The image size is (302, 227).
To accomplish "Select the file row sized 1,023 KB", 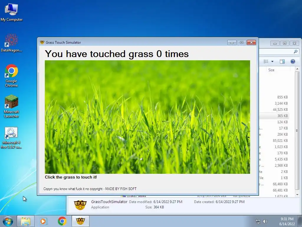I will (x=274, y=147).
